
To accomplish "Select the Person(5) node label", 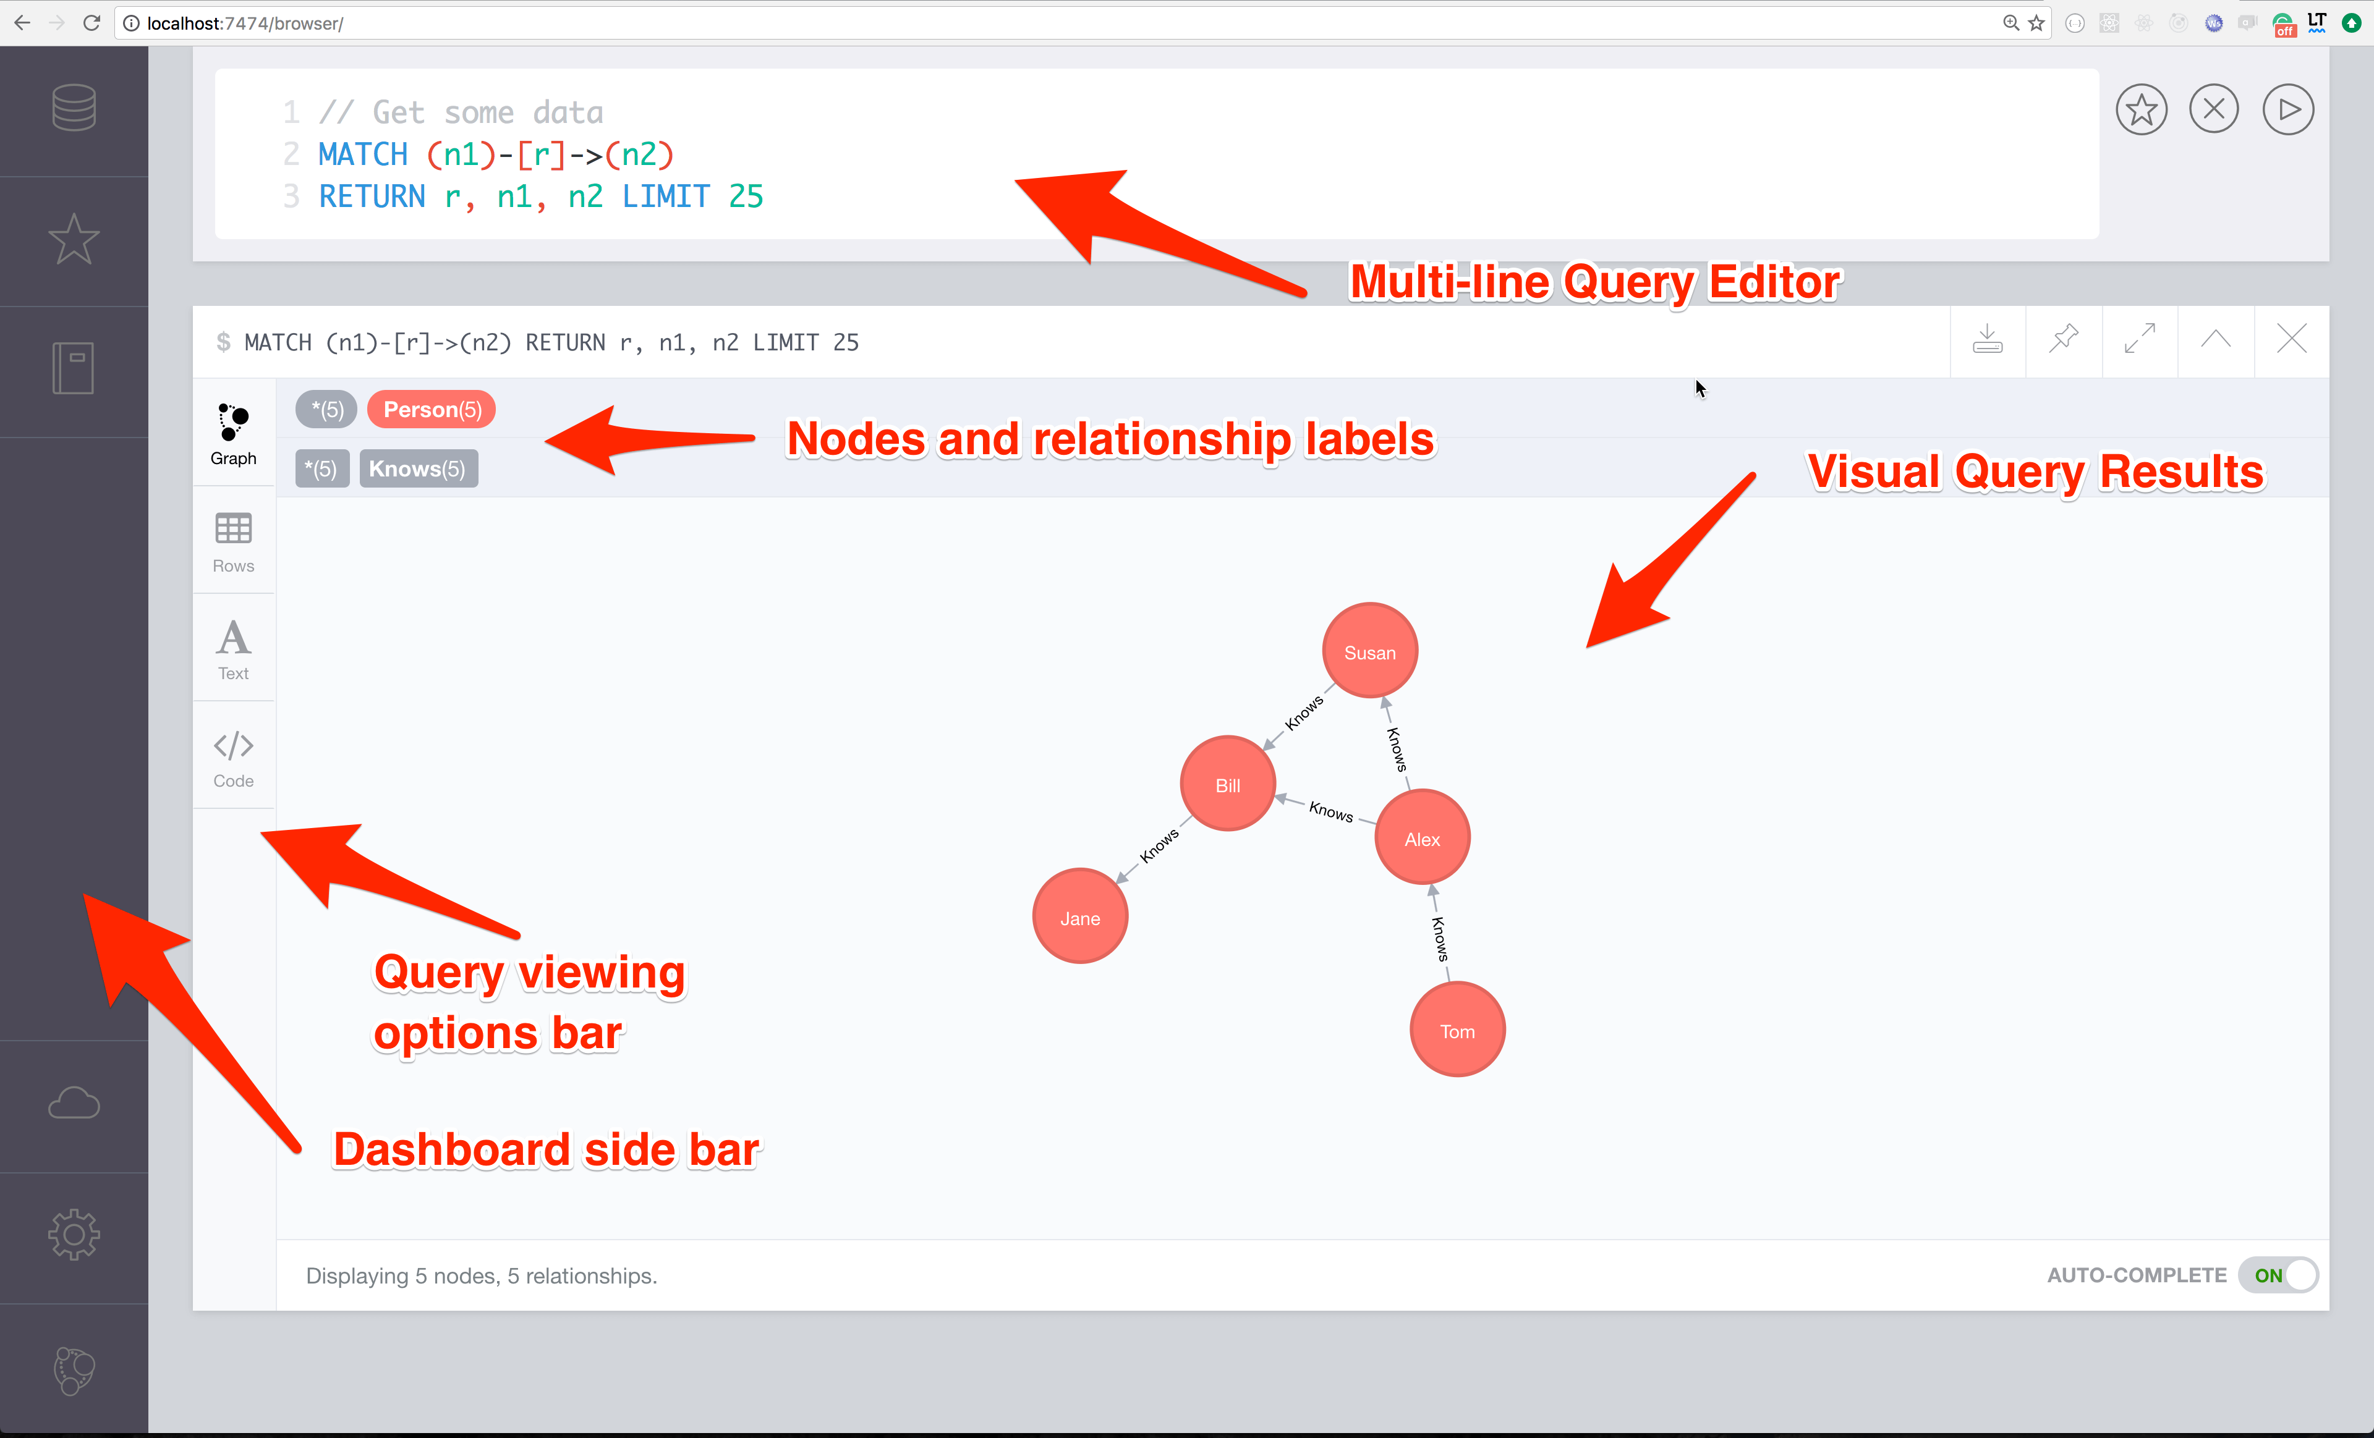I will [x=432, y=409].
